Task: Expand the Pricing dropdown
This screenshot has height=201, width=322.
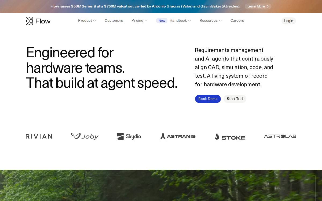Action: pos(140,21)
